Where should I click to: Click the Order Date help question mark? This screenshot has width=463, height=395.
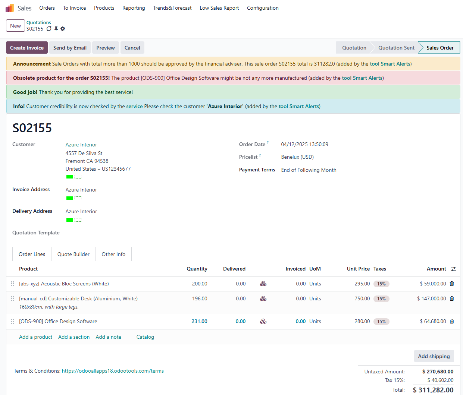click(x=268, y=143)
